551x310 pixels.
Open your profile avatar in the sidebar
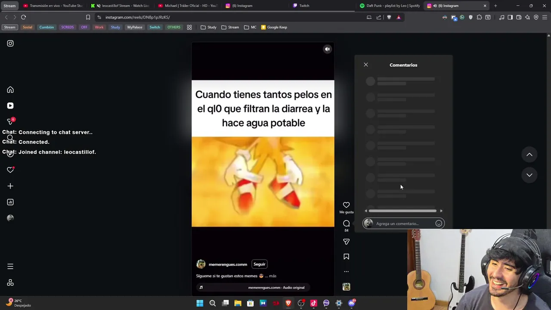pyautogui.click(x=10, y=218)
